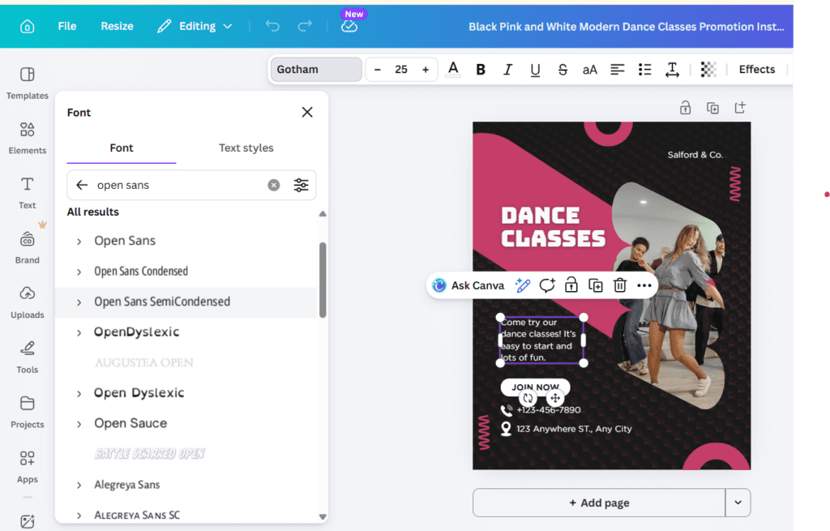The width and height of the screenshot is (830, 531).
Task: Click the Underline text icon
Action: (535, 70)
